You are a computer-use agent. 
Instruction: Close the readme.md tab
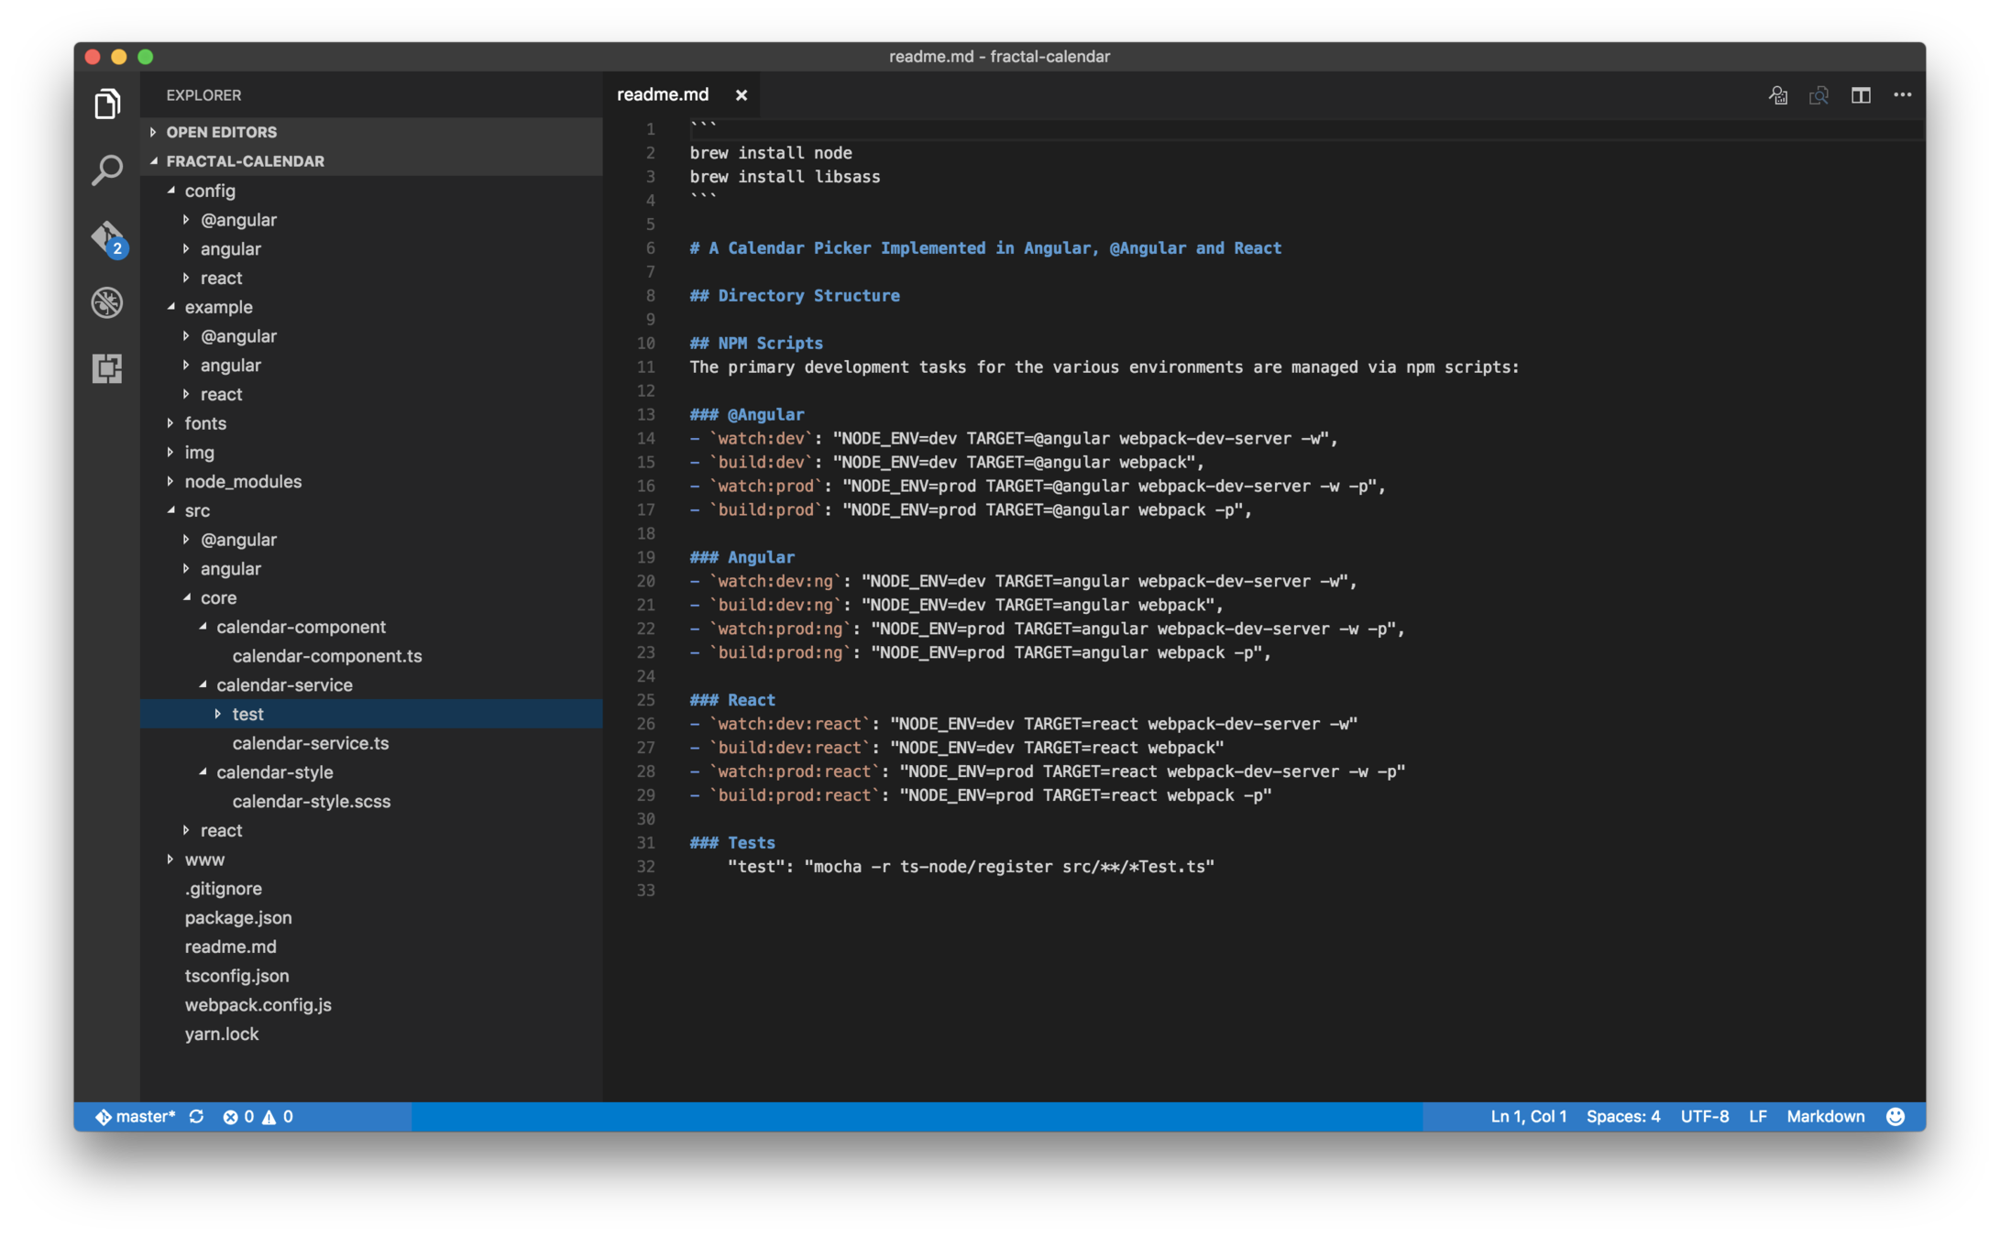point(742,95)
